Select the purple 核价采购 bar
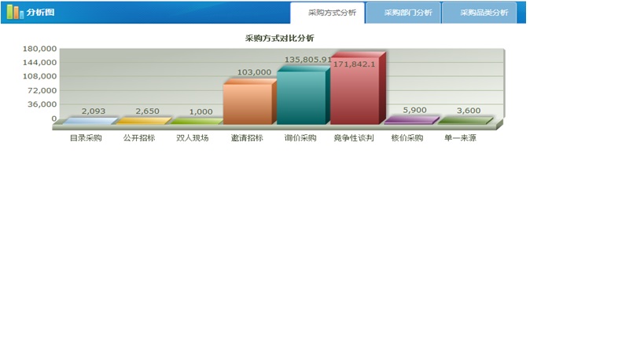Image resolution: width=644 pixels, height=361 pixels. pyautogui.click(x=410, y=121)
